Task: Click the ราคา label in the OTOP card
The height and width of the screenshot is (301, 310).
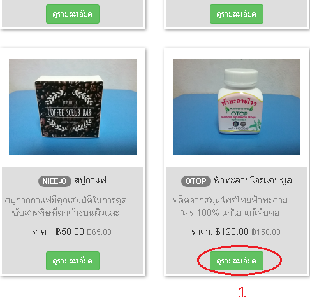Action: [202, 232]
